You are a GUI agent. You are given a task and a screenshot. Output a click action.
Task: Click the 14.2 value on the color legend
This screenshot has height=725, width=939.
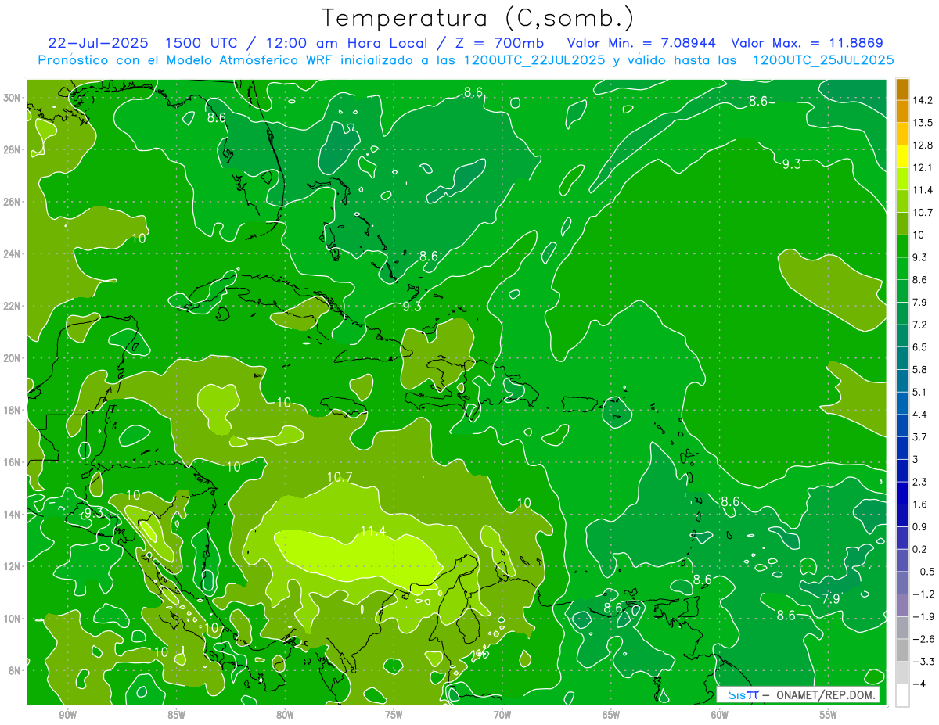click(922, 100)
